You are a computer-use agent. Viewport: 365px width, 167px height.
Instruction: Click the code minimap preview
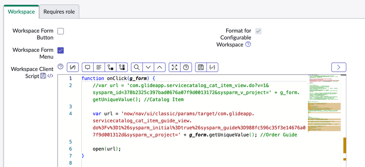coord(324,104)
